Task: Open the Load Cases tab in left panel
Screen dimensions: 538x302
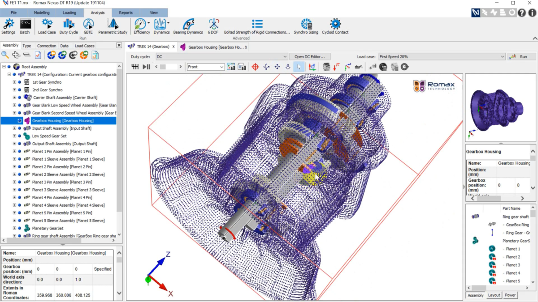Action: 85,46
